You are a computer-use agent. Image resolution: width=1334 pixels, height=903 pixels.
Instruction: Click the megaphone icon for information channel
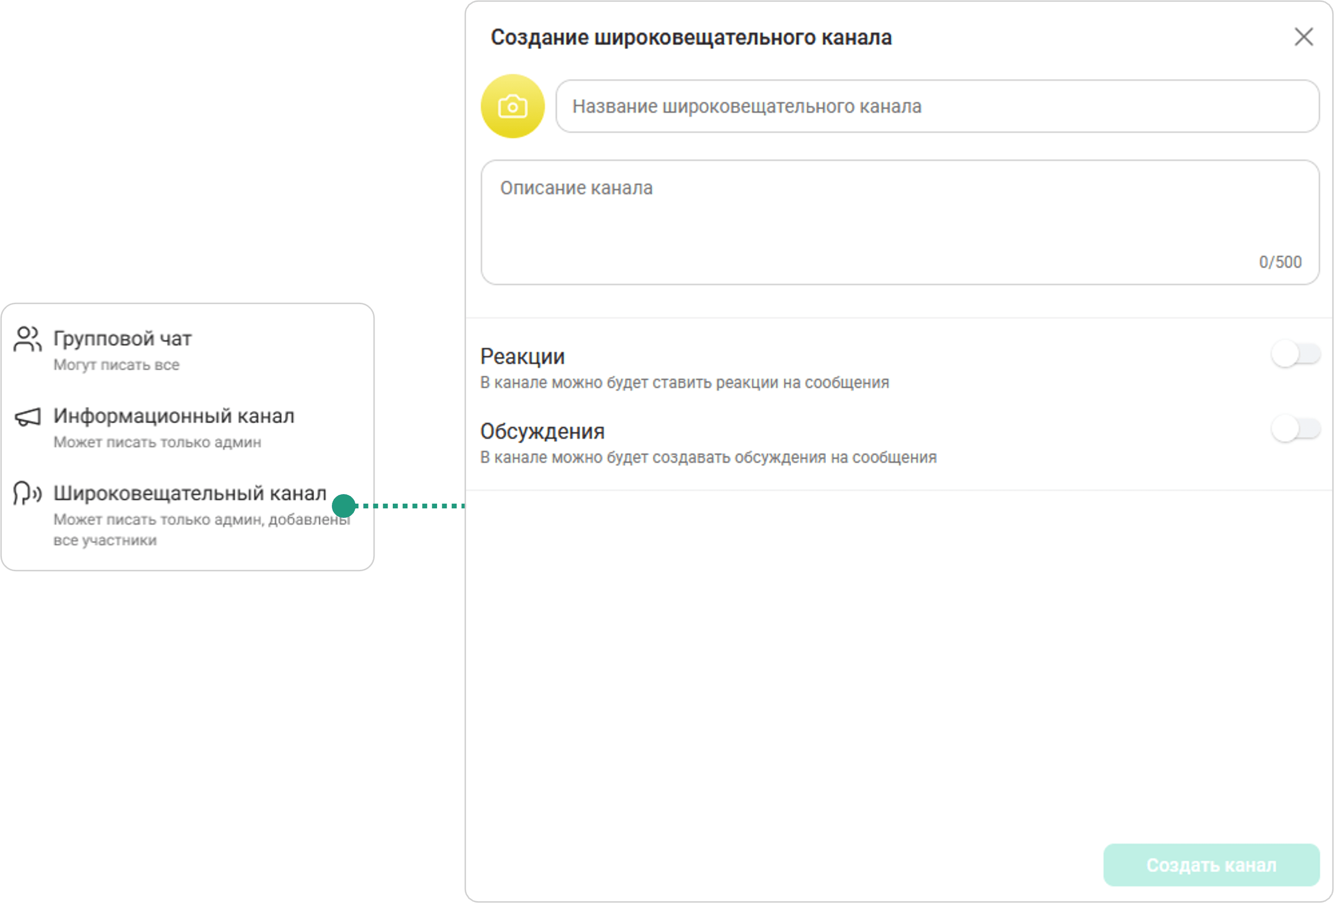tap(28, 417)
